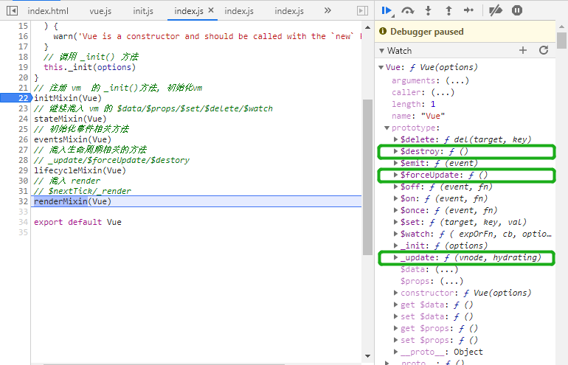Collapse the Vue watch entry

click(381, 67)
